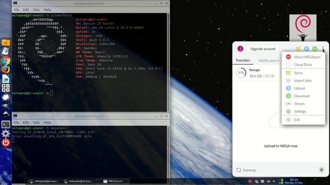Choose Syncs from the menu
Viewport: 330px width, 185px height.
point(303,73)
